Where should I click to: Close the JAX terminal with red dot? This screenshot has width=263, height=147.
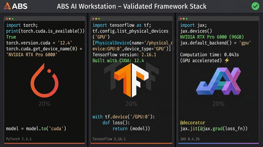click(181, 19)
